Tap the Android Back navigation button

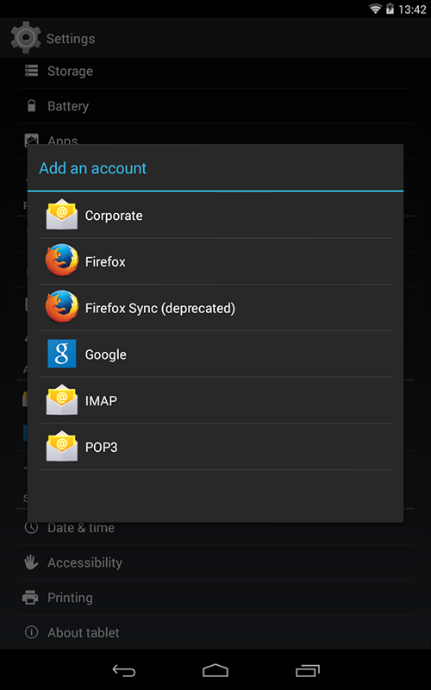tap(124, 670)
